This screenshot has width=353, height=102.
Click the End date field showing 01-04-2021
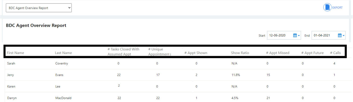click(x=324, y=36)
